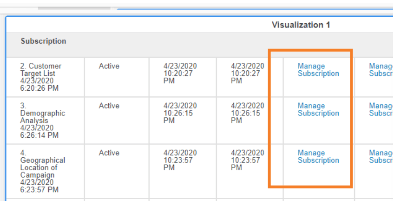This screenshot has height=201, width=394.
Task: Open Manage Subscription for Customer Target List
Action: point(318,70)
